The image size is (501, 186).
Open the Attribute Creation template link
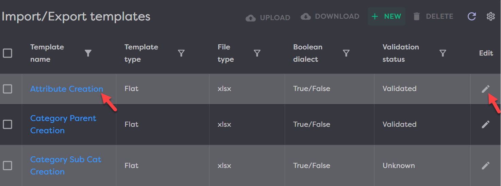tap(66, 89)
